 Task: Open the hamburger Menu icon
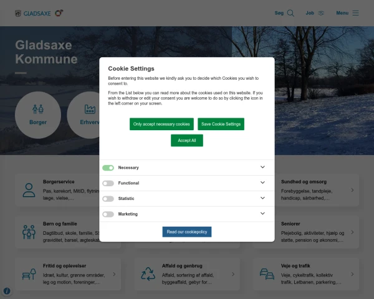tap(355, 13)
